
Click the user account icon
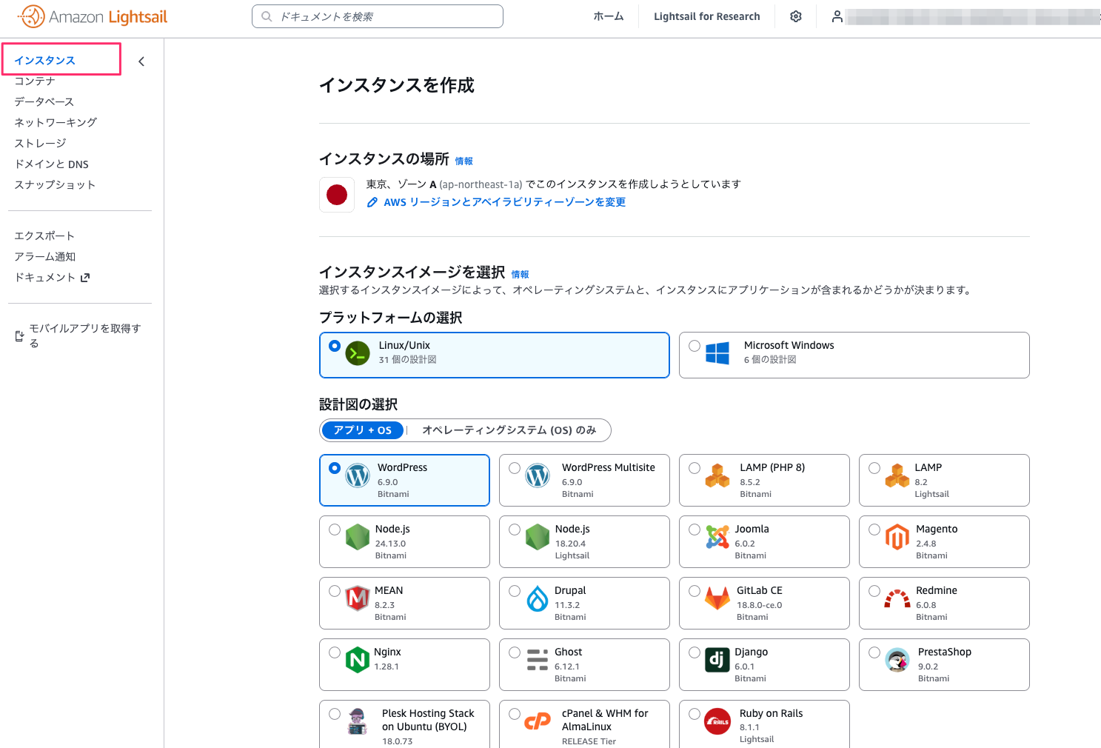click(x=837, y=16)
